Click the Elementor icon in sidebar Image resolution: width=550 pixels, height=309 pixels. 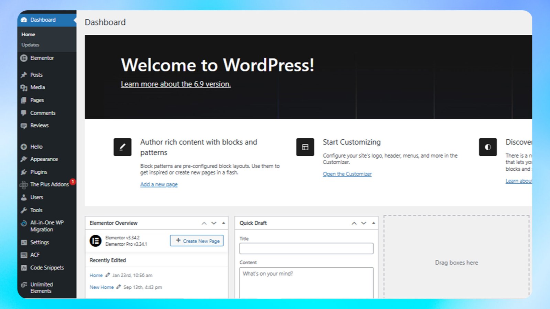[x=24, y=58]
